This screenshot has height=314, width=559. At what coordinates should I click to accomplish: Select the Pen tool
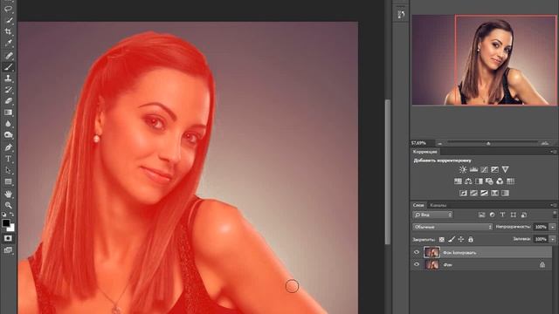[x=8, y=147]
